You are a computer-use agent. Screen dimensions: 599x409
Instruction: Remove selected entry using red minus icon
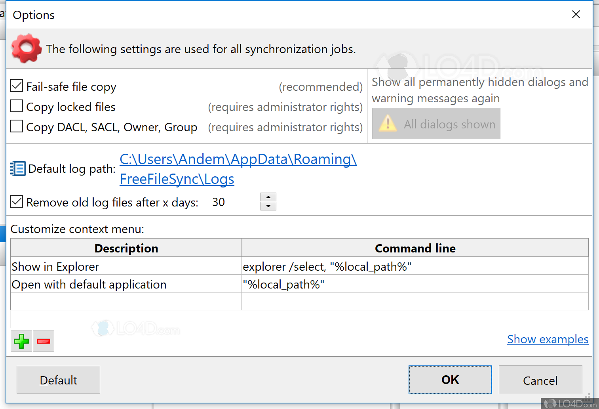tap(43, 341)
